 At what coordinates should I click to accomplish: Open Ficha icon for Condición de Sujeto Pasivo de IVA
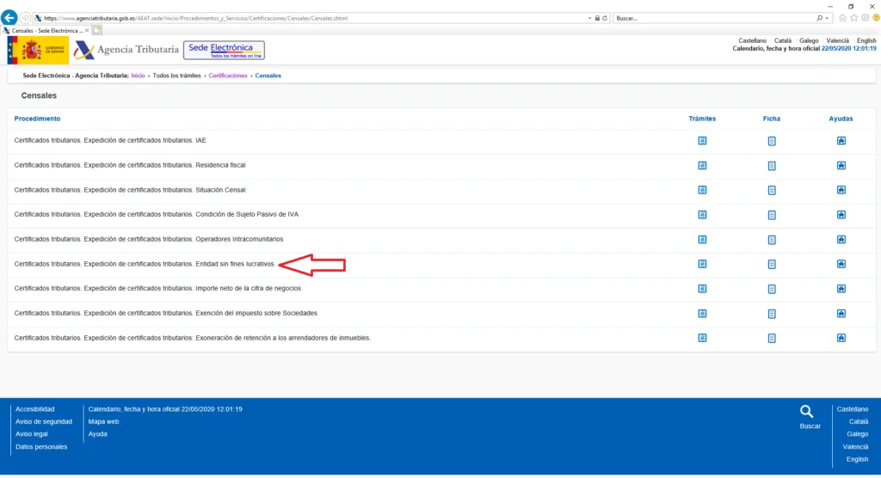[772, 215]
